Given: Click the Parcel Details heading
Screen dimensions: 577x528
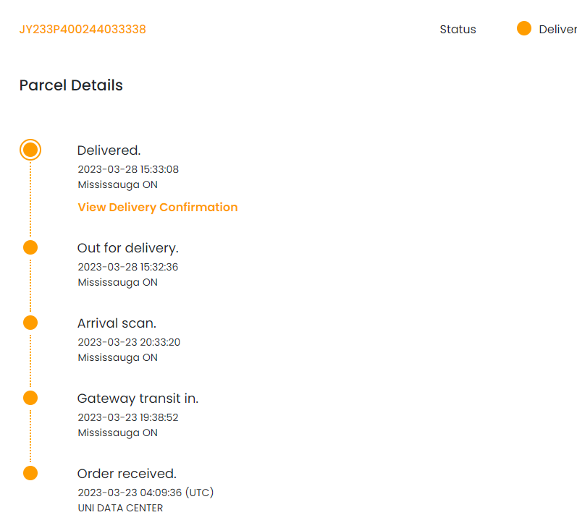Looking at the screenshot, I should tap(71, 85).
